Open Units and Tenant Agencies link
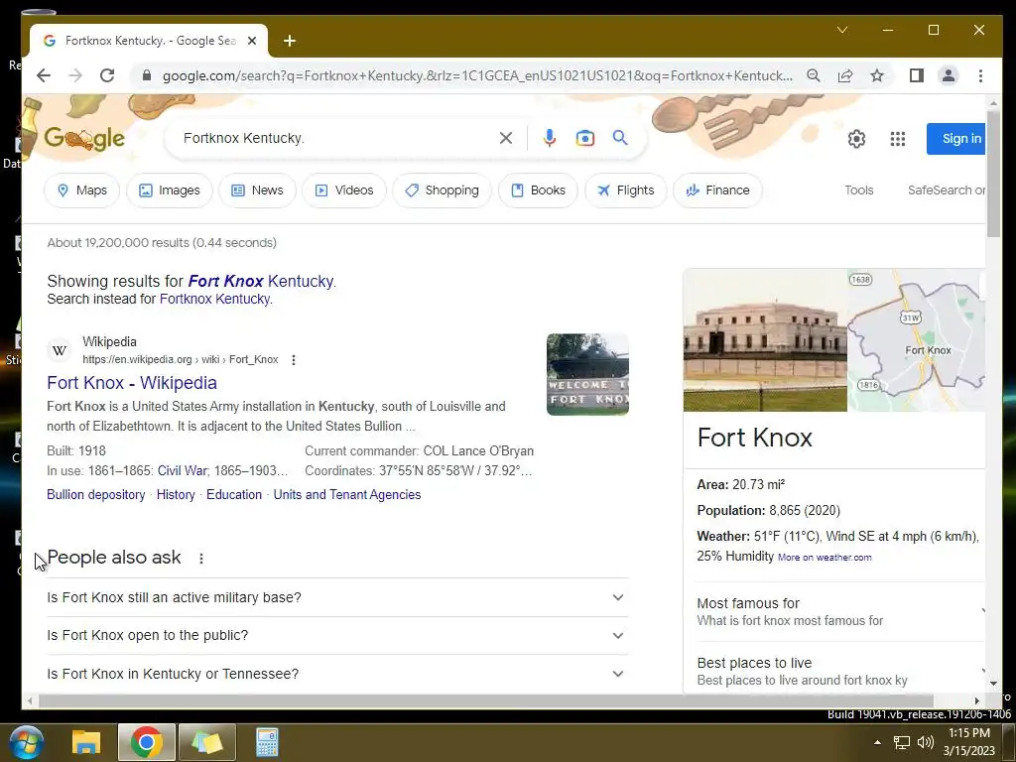The width and height of the screenshot is (1016, 762). 347,494
